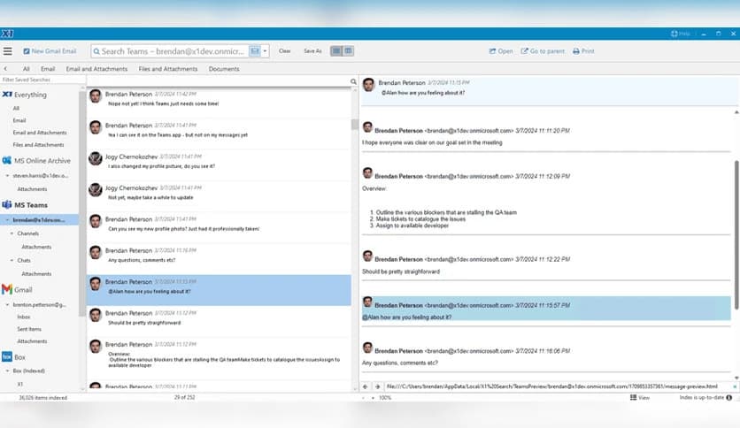Select the Files and Attachments tab
The image size is (740, 428).
tap(168, 69)
